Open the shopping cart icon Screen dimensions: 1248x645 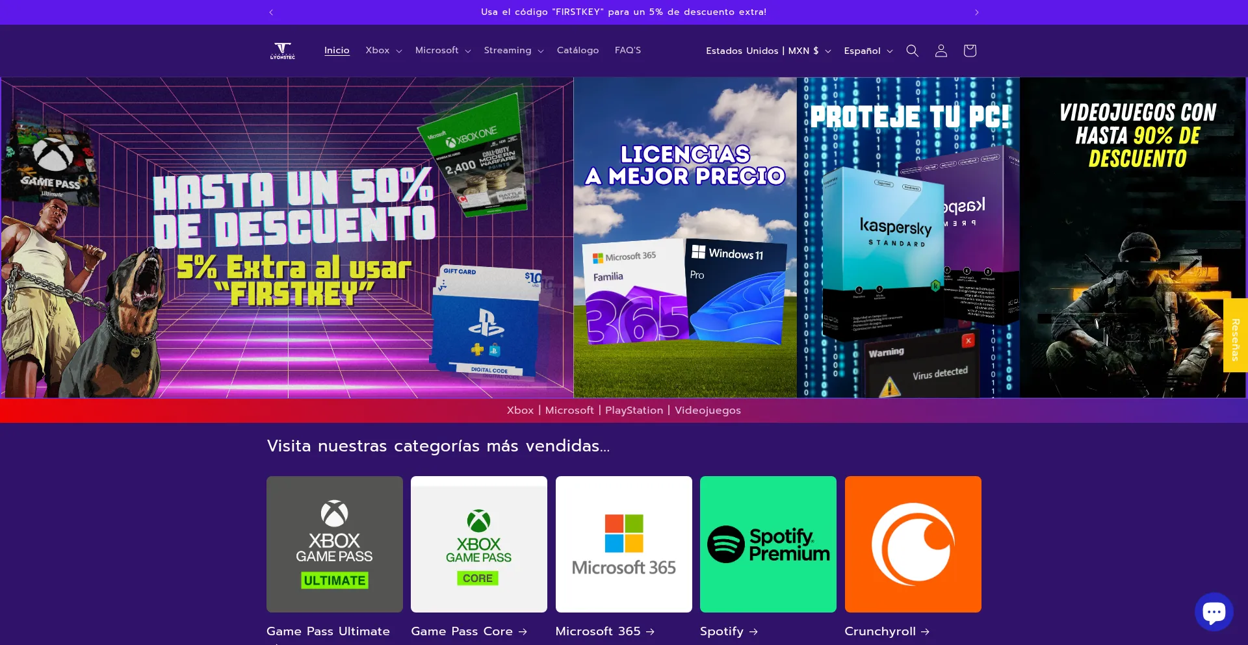click(969, 51)
